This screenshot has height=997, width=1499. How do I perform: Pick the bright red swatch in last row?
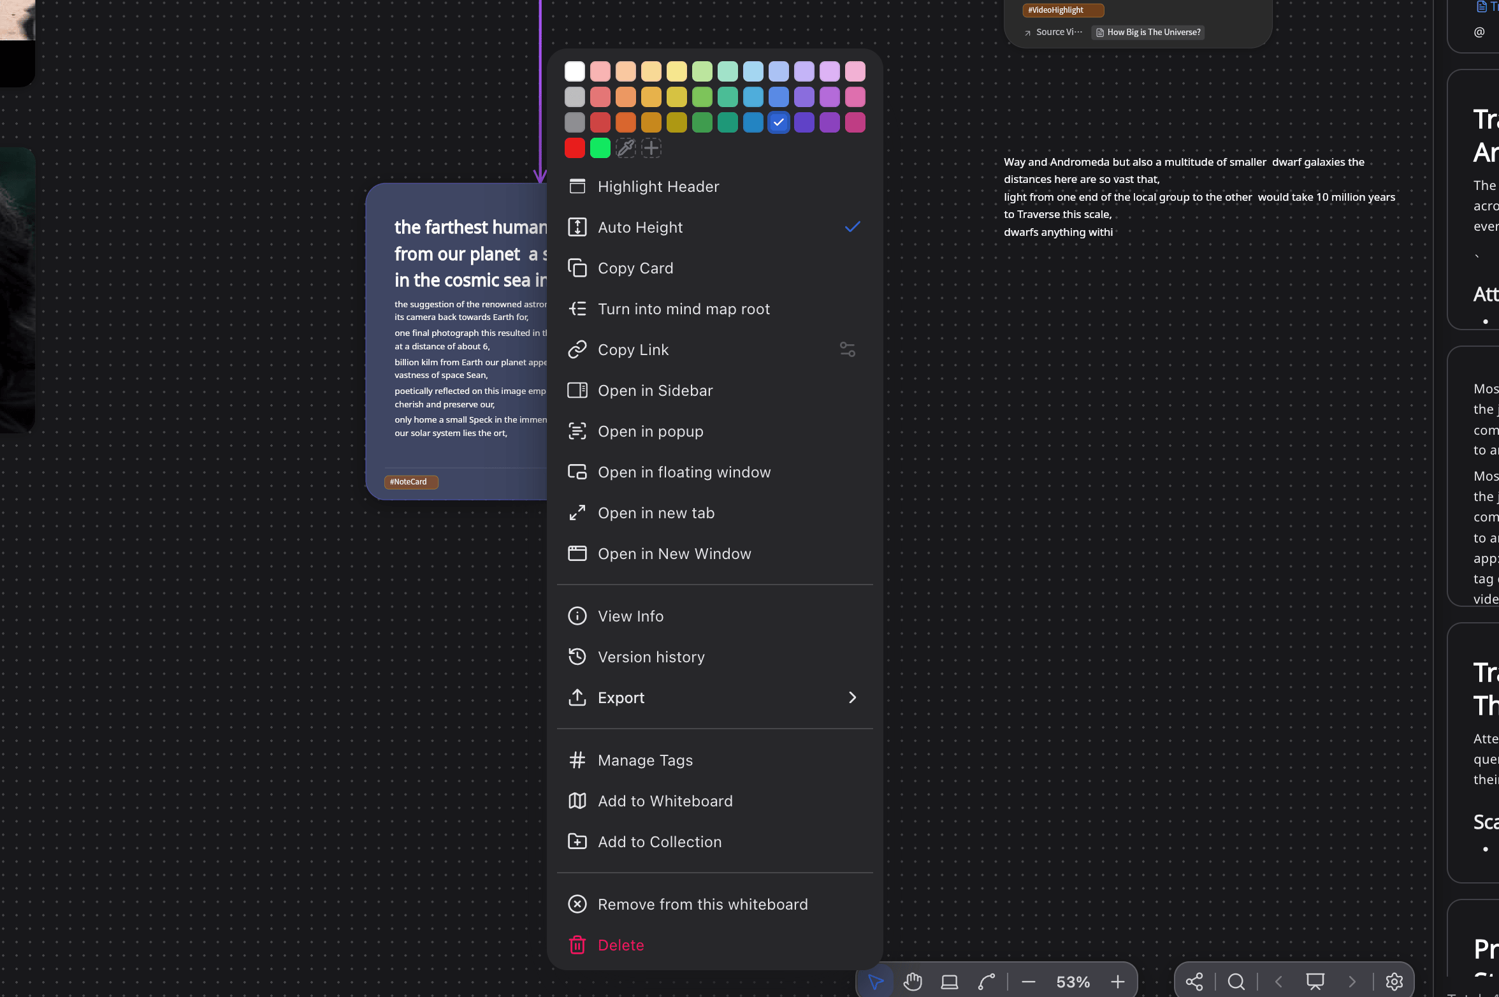(x=575, y=148)
